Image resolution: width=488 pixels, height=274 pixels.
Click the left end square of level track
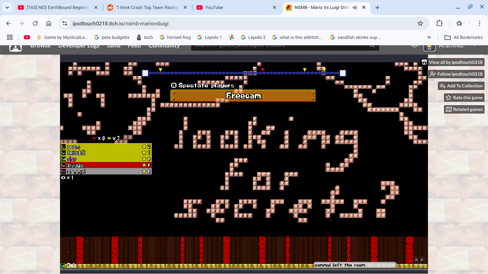click(x=145, y=73)
